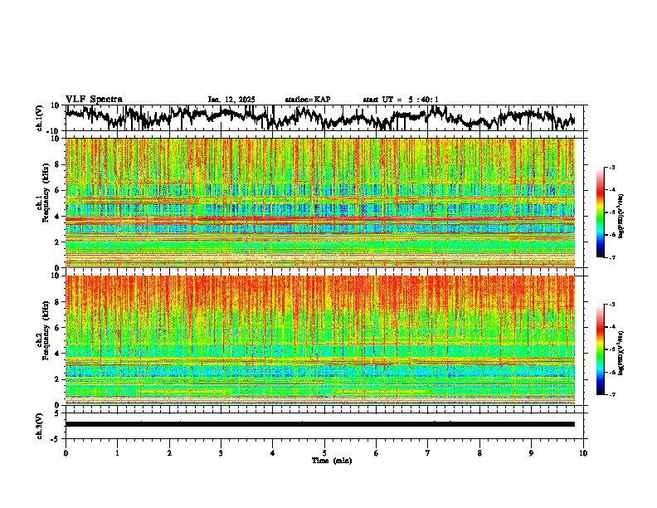Screen dimensions: 657x508
Task: Click the "Time (min)" x-axis label
Action: [332, 461]
